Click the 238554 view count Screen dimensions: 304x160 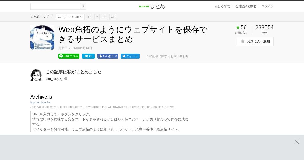click(264, 27)
